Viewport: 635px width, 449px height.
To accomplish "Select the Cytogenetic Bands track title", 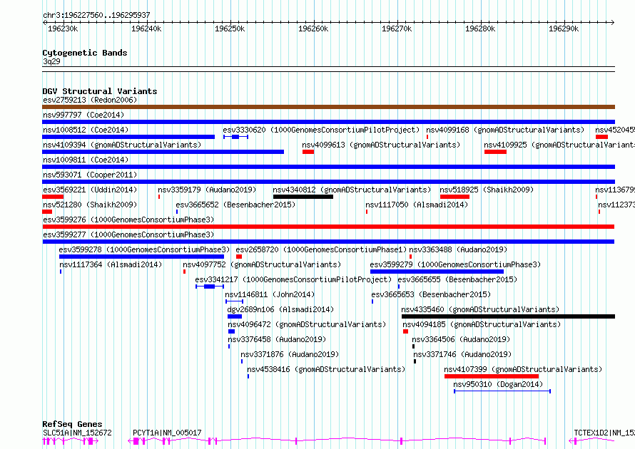I will pos(85,53).
